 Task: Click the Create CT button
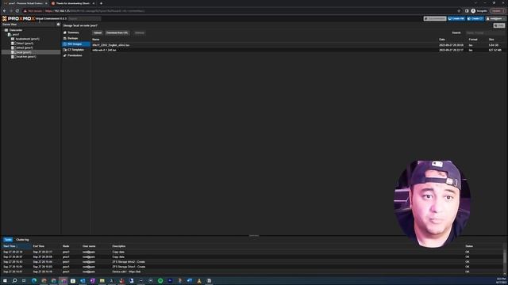point(475,19)
